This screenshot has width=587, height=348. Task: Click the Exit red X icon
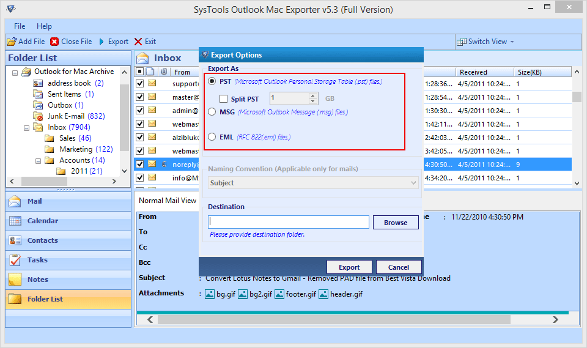click(x=138, y=42)
